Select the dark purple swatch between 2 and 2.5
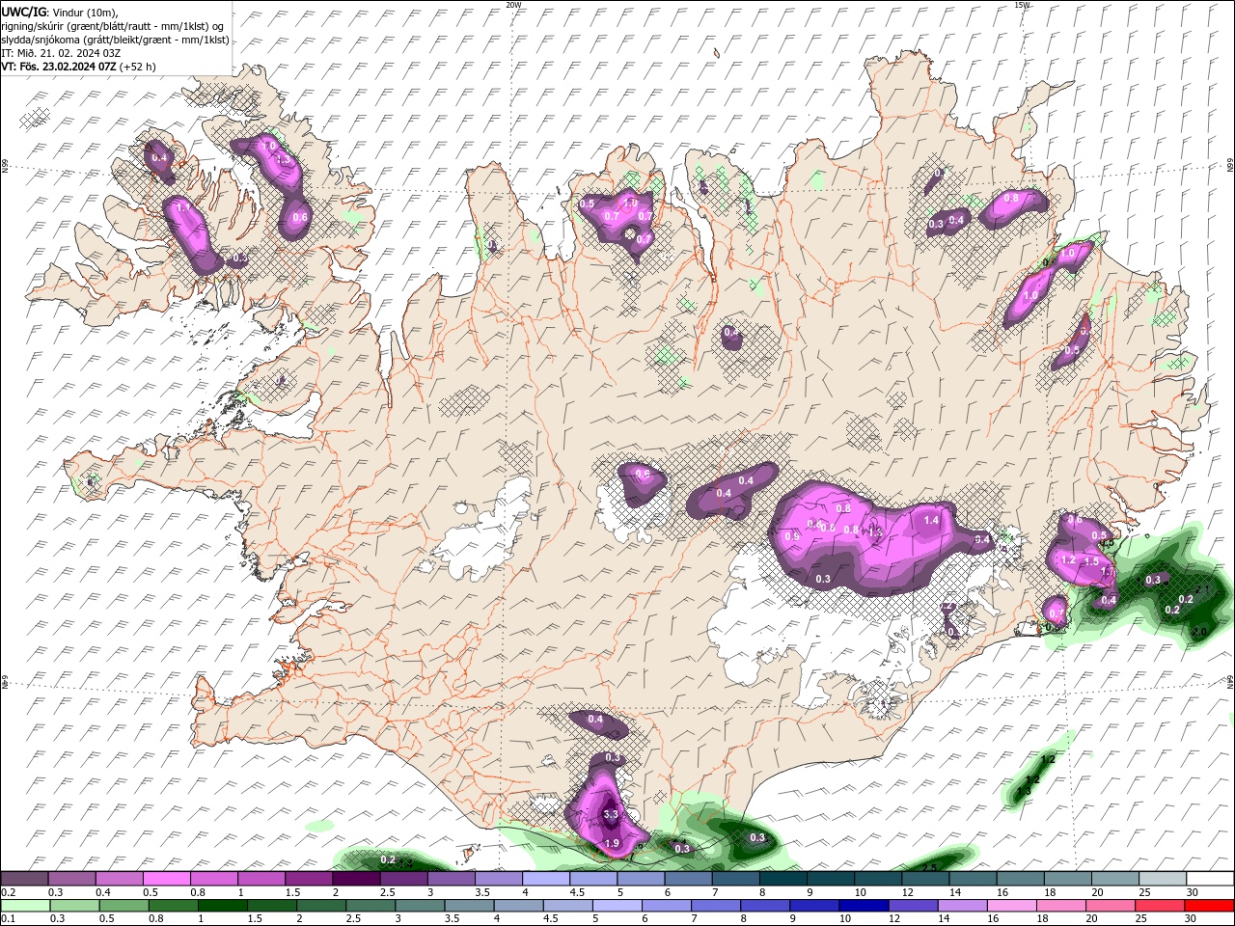This screenshot has width=1235, height=926. 356,879
